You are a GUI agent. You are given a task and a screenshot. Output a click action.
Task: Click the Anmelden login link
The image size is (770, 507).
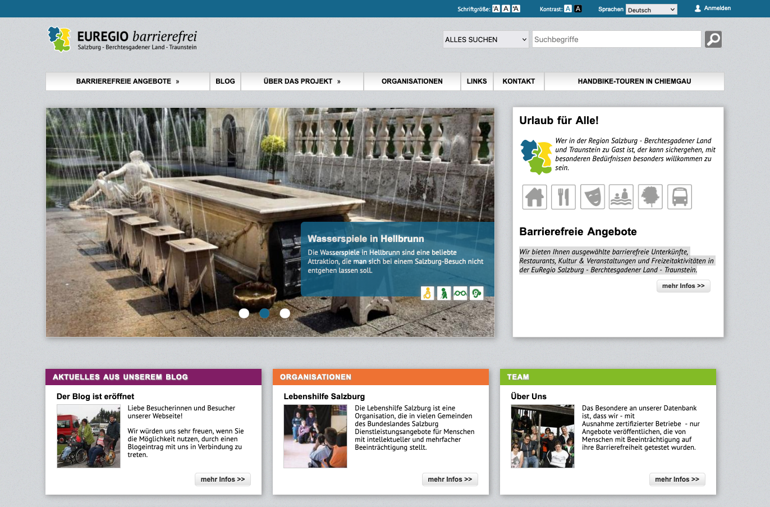713,8
